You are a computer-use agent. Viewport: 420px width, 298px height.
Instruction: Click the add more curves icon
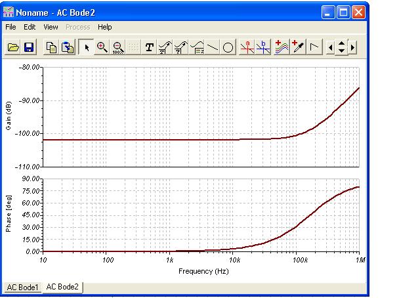click(x=282, y=47)
